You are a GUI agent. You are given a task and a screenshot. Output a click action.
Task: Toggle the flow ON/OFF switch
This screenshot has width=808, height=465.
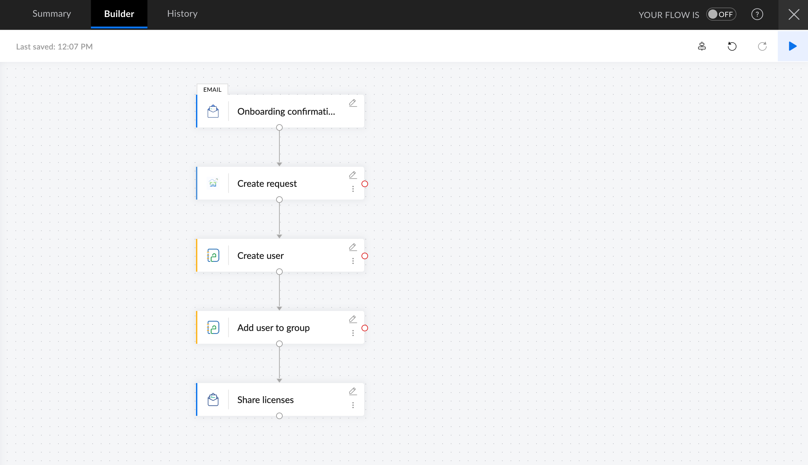pyautogui.click(x=721, y=14)
